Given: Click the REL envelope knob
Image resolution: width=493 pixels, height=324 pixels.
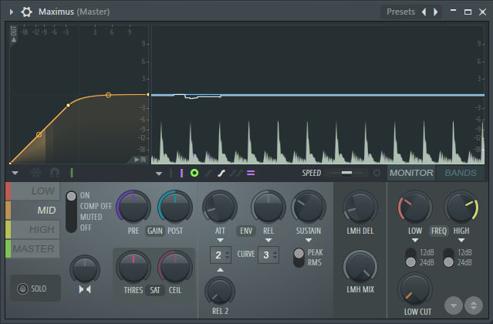Looking at the screenshot, I should (268, 207).
